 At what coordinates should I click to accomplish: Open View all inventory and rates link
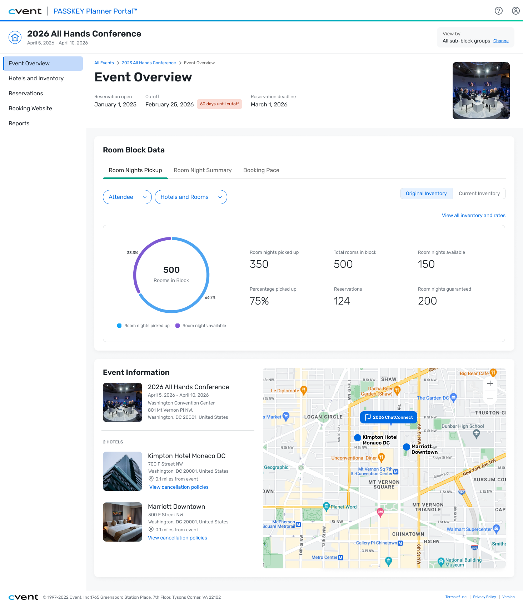473,215
